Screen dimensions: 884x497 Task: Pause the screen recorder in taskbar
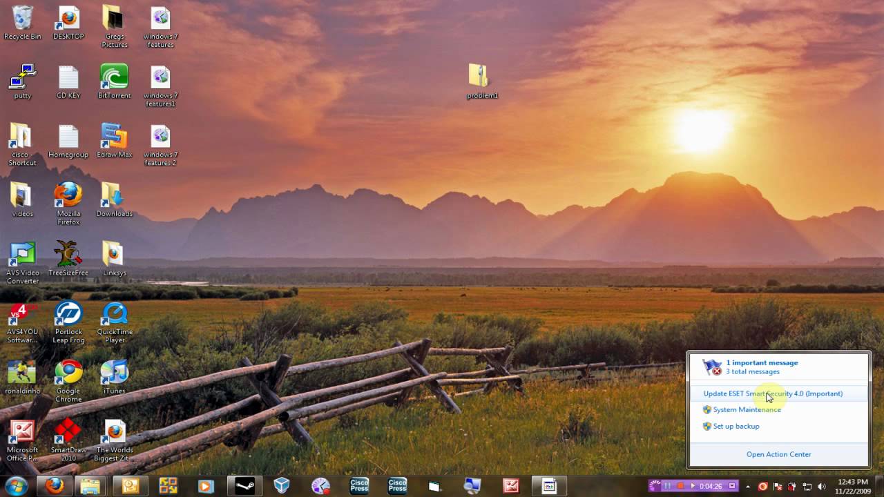click(668, 486)
